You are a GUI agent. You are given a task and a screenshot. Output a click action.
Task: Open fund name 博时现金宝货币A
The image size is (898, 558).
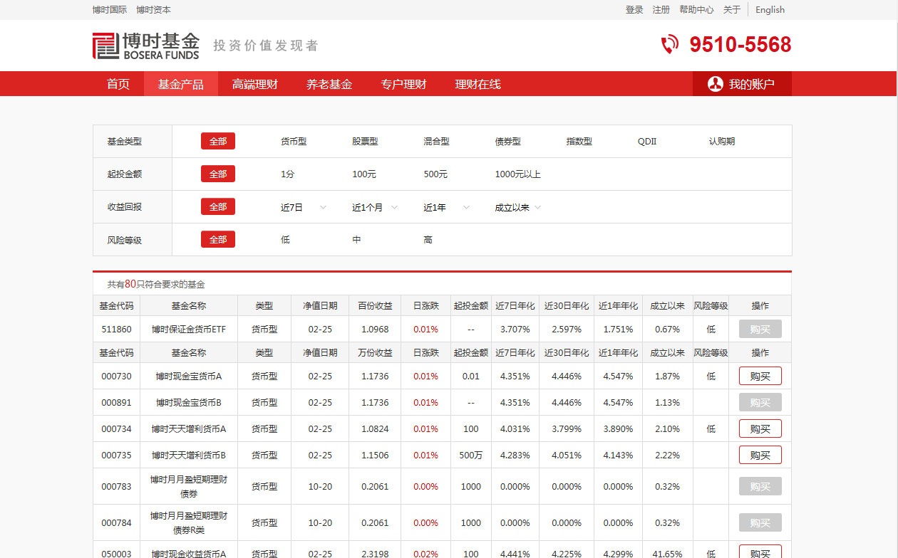189,377
